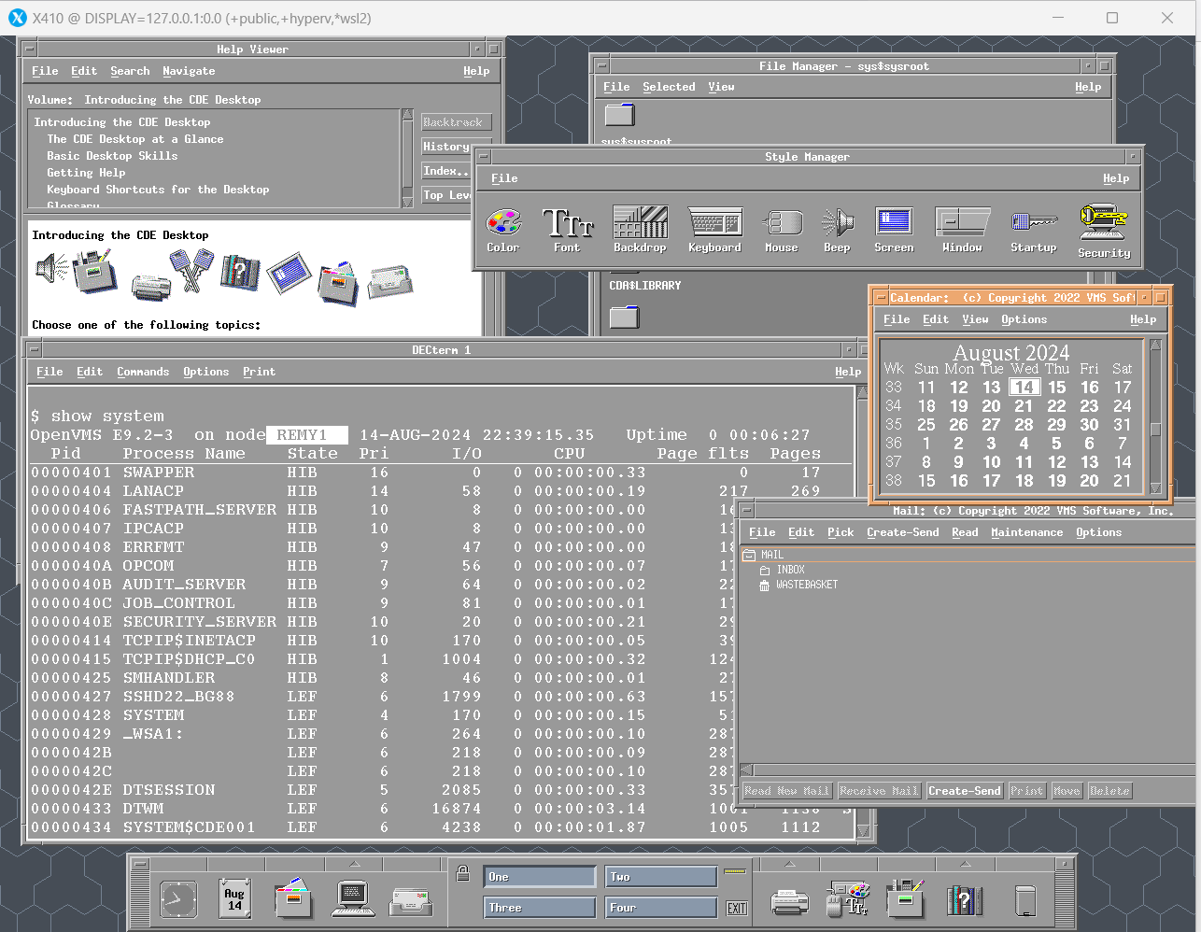Open the Color palette in Style Manager

pyautogui.click(x=503, y=224)
